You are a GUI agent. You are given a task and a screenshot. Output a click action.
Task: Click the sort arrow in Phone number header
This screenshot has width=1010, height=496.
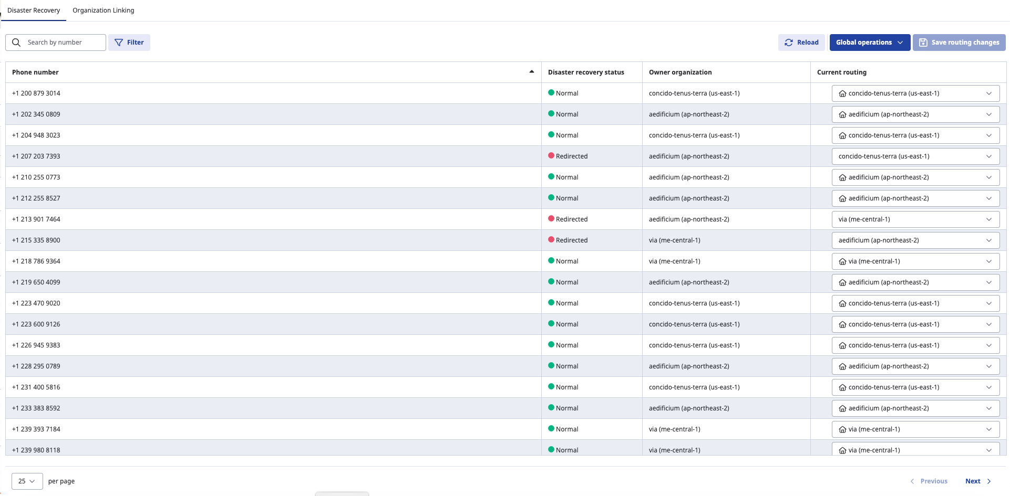pos(531,72)
